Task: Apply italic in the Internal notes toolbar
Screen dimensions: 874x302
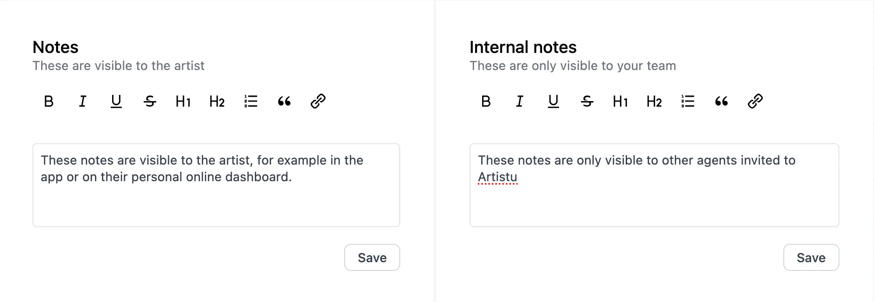Action: [519, 102]
